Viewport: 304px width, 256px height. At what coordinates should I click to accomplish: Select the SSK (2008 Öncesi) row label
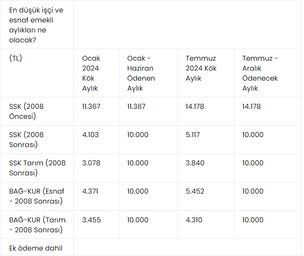(x=26, y=111)
